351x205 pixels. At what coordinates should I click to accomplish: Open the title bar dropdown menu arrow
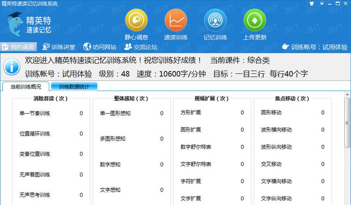322,4
